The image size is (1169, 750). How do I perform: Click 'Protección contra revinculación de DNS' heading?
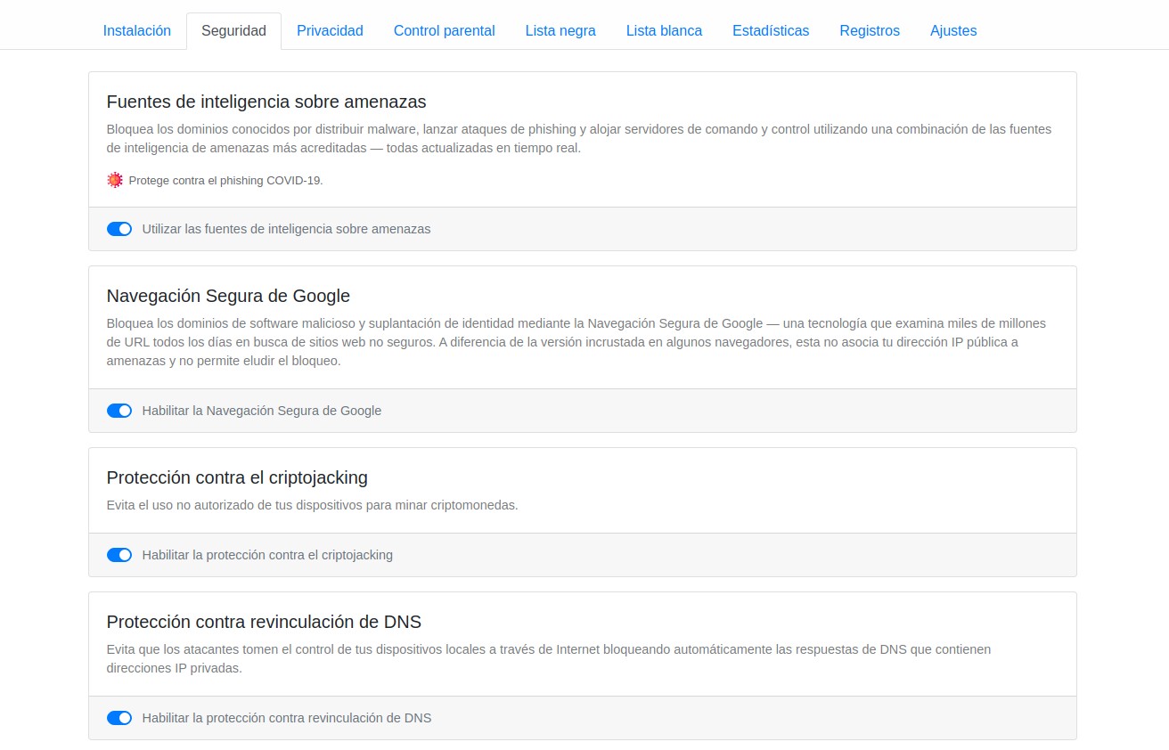264,622
